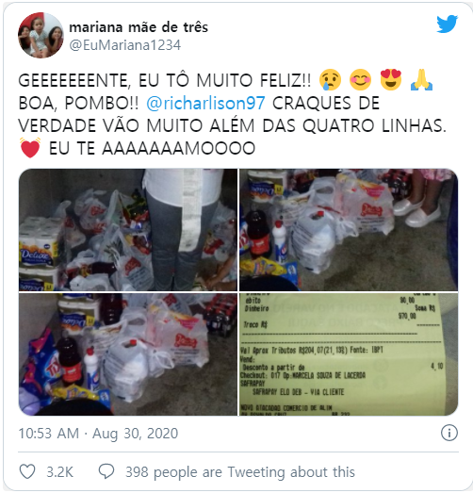Open the 10:53 AM Aug 30, 2020 timestamp
This screenshot has height=493, width=473.
[x=98, y=434]
